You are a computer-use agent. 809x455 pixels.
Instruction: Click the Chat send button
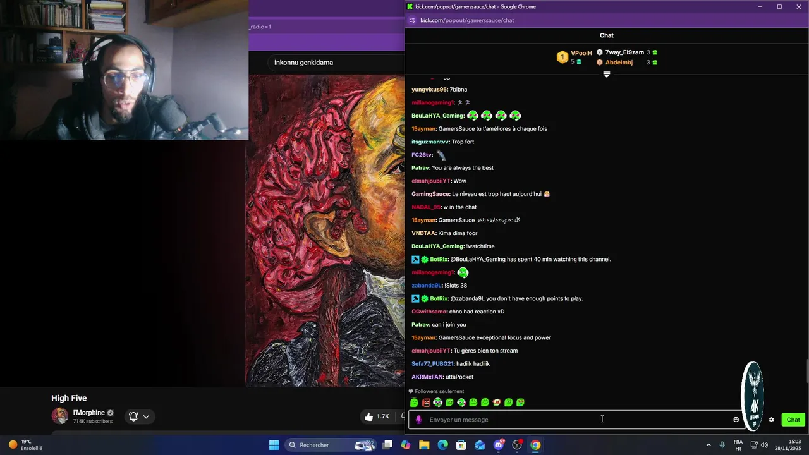pos(793,420)
